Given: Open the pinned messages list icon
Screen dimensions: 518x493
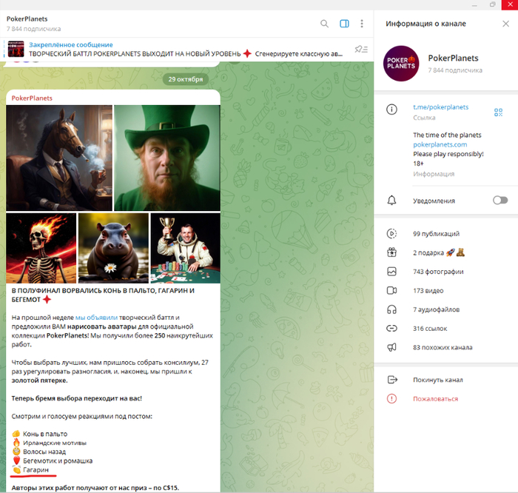Looking at the screenshot, I should click(360, 50).
